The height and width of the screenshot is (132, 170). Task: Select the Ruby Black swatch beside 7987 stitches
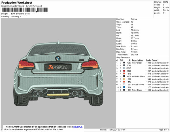124,63
